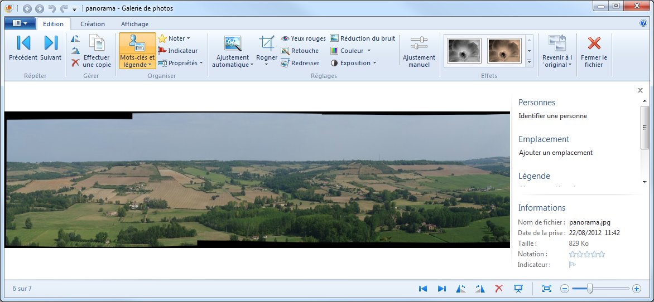Open Revenir à l'original dropdown
This screenshot has width=654, height=302.
[557, 52]
